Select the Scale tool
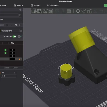Viewport: 107px width, 107px height. pyautogui.click(x=89, y=11)
